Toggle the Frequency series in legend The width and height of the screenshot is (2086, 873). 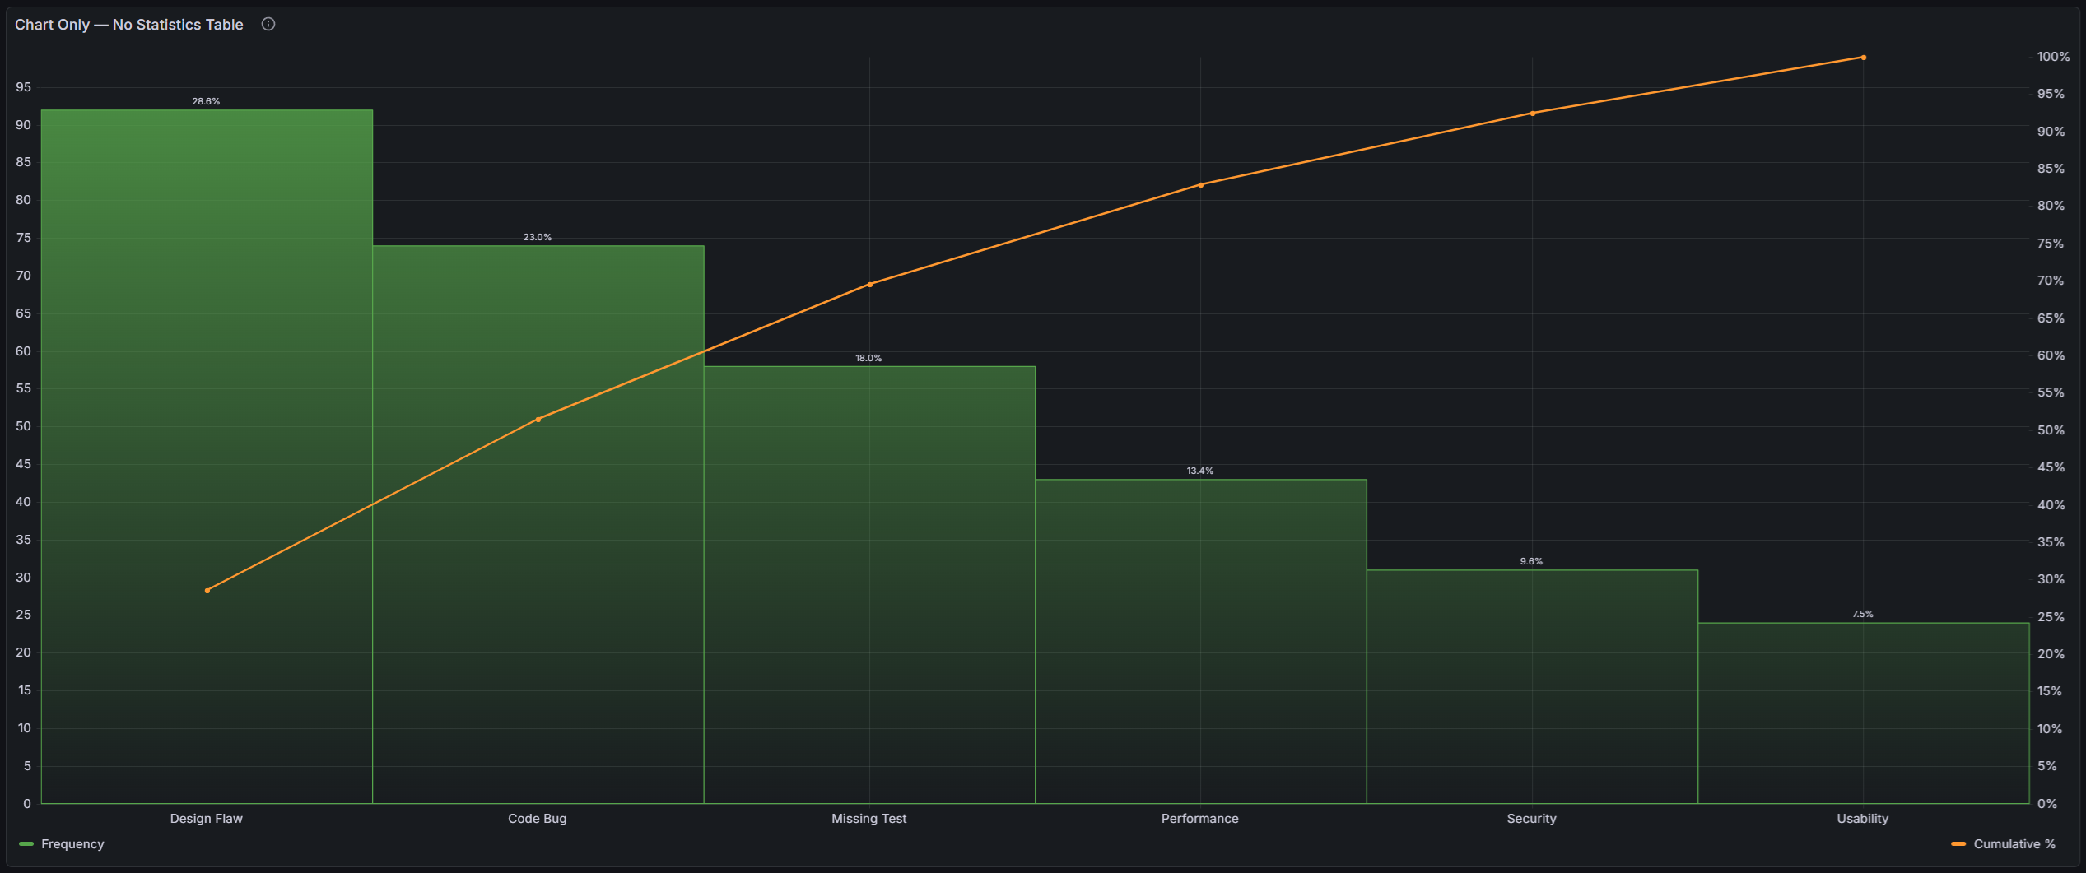click(72, 844)
